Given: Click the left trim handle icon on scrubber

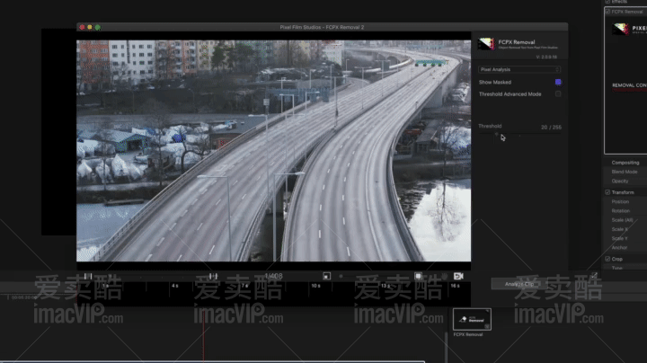Looking at the screenshot, I should coord(88,276).
